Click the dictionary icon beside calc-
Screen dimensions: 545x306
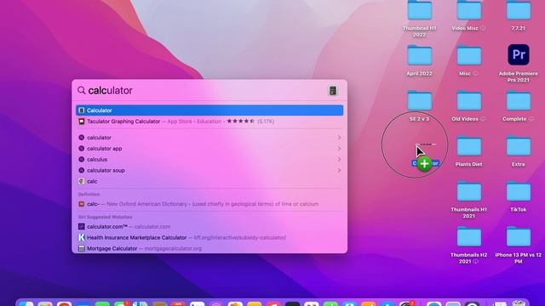[82, 204]
